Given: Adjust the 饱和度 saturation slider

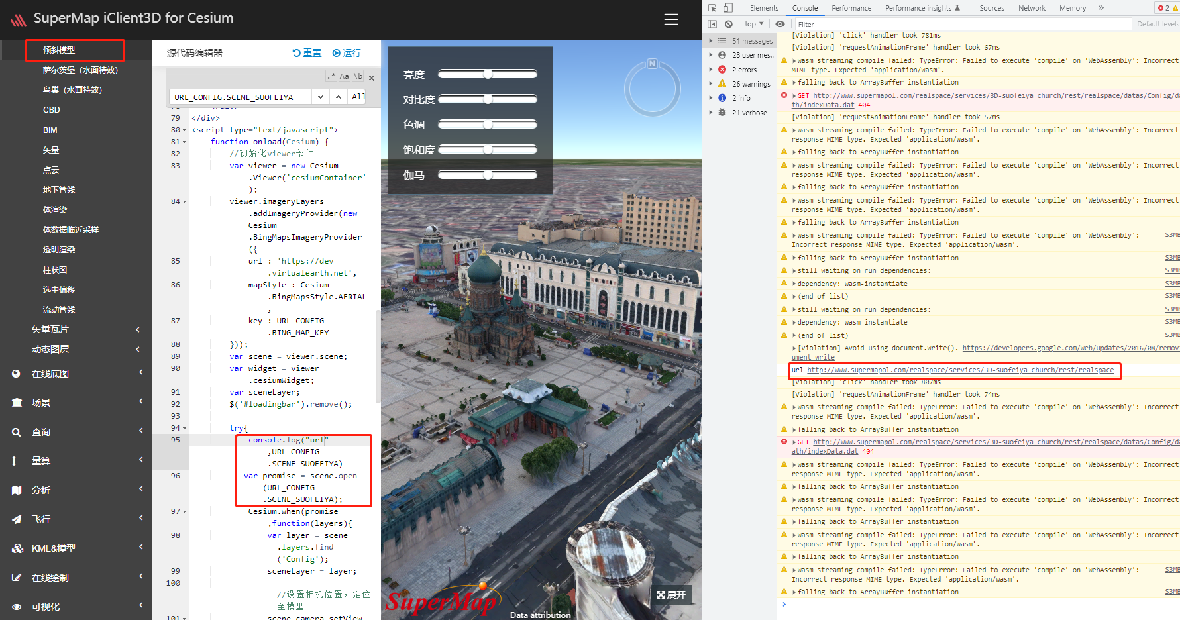Looking at the screenshot, I should (x=488, y=150).
